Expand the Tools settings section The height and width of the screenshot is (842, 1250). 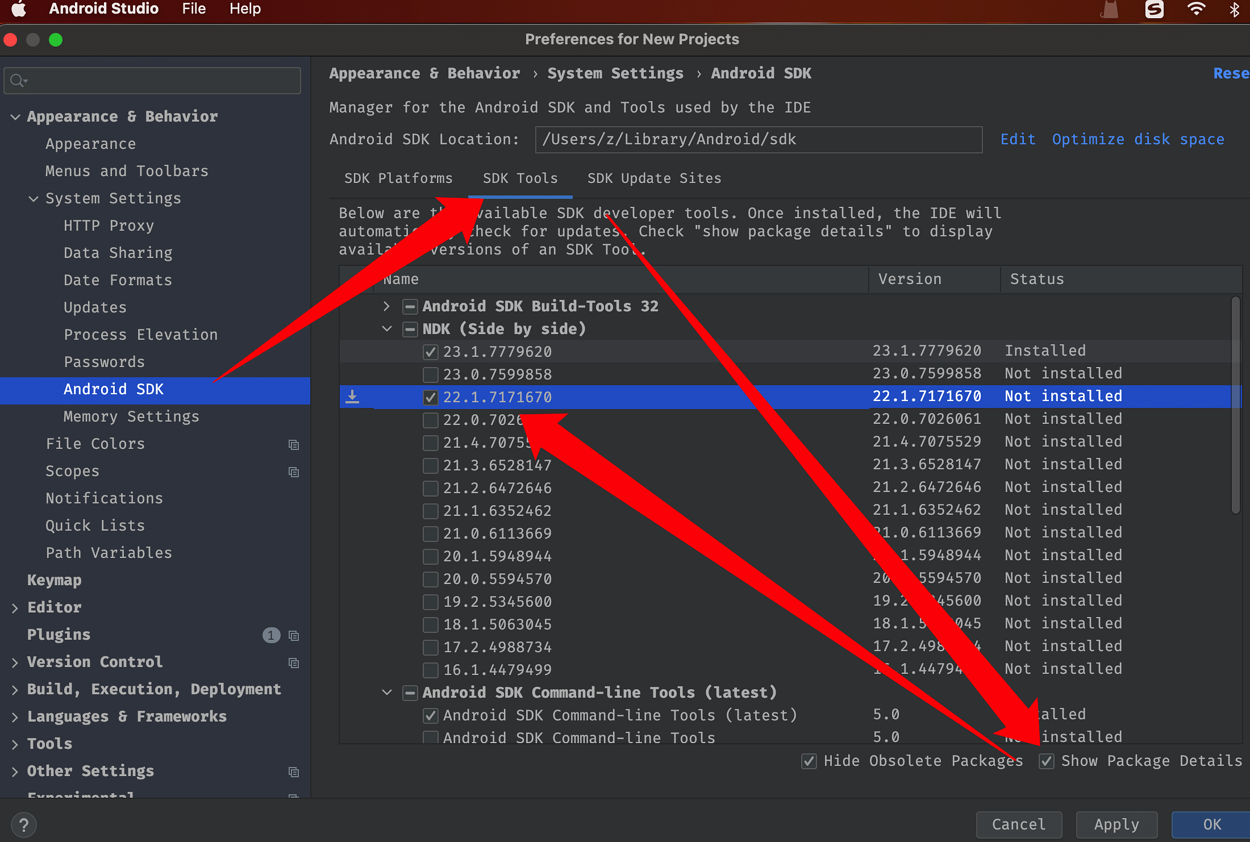[15, 744]
